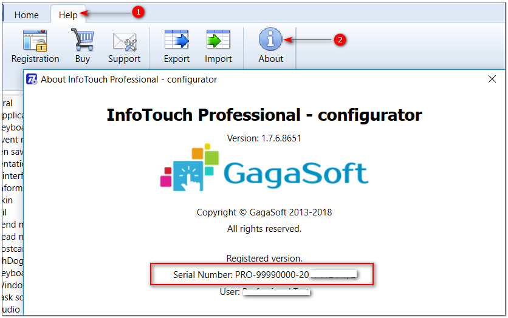508x318 pixels.
Task: Select the Version: 1.7.6.8651 text
Action: (x=264, y=138)
